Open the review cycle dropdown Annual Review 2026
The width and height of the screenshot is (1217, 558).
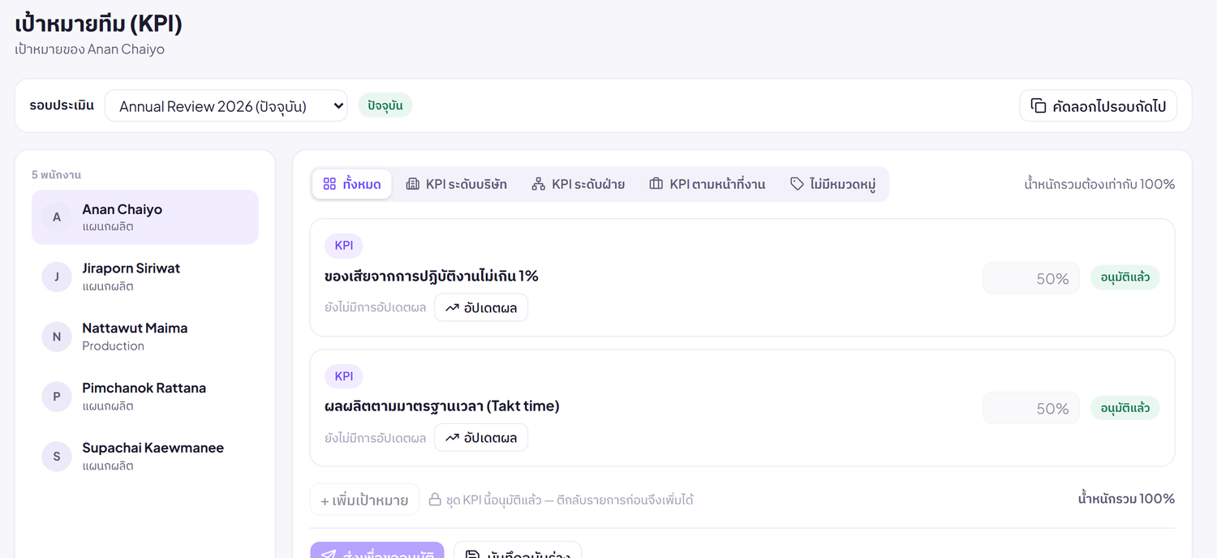[x=226, y=105]
